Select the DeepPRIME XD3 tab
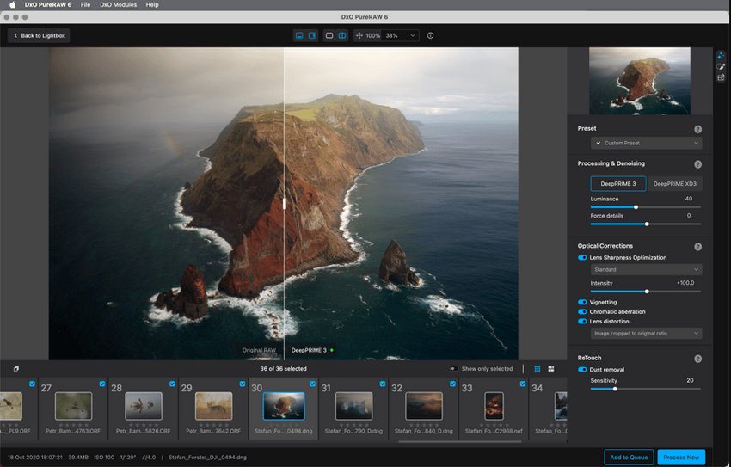Viewport: 731px width, 467px height. click(x=674, y=183)
